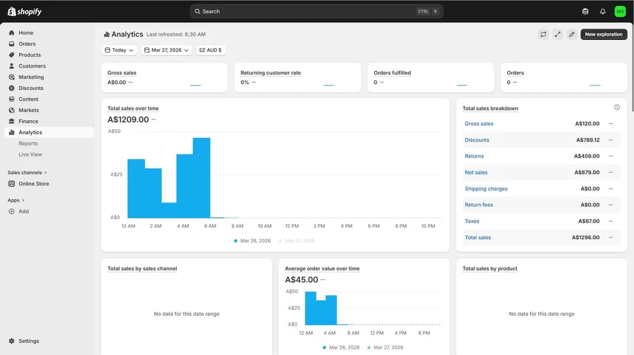Click the Add app plus icon
This screenshot has height=355, width=634.
tap(11, 211)
